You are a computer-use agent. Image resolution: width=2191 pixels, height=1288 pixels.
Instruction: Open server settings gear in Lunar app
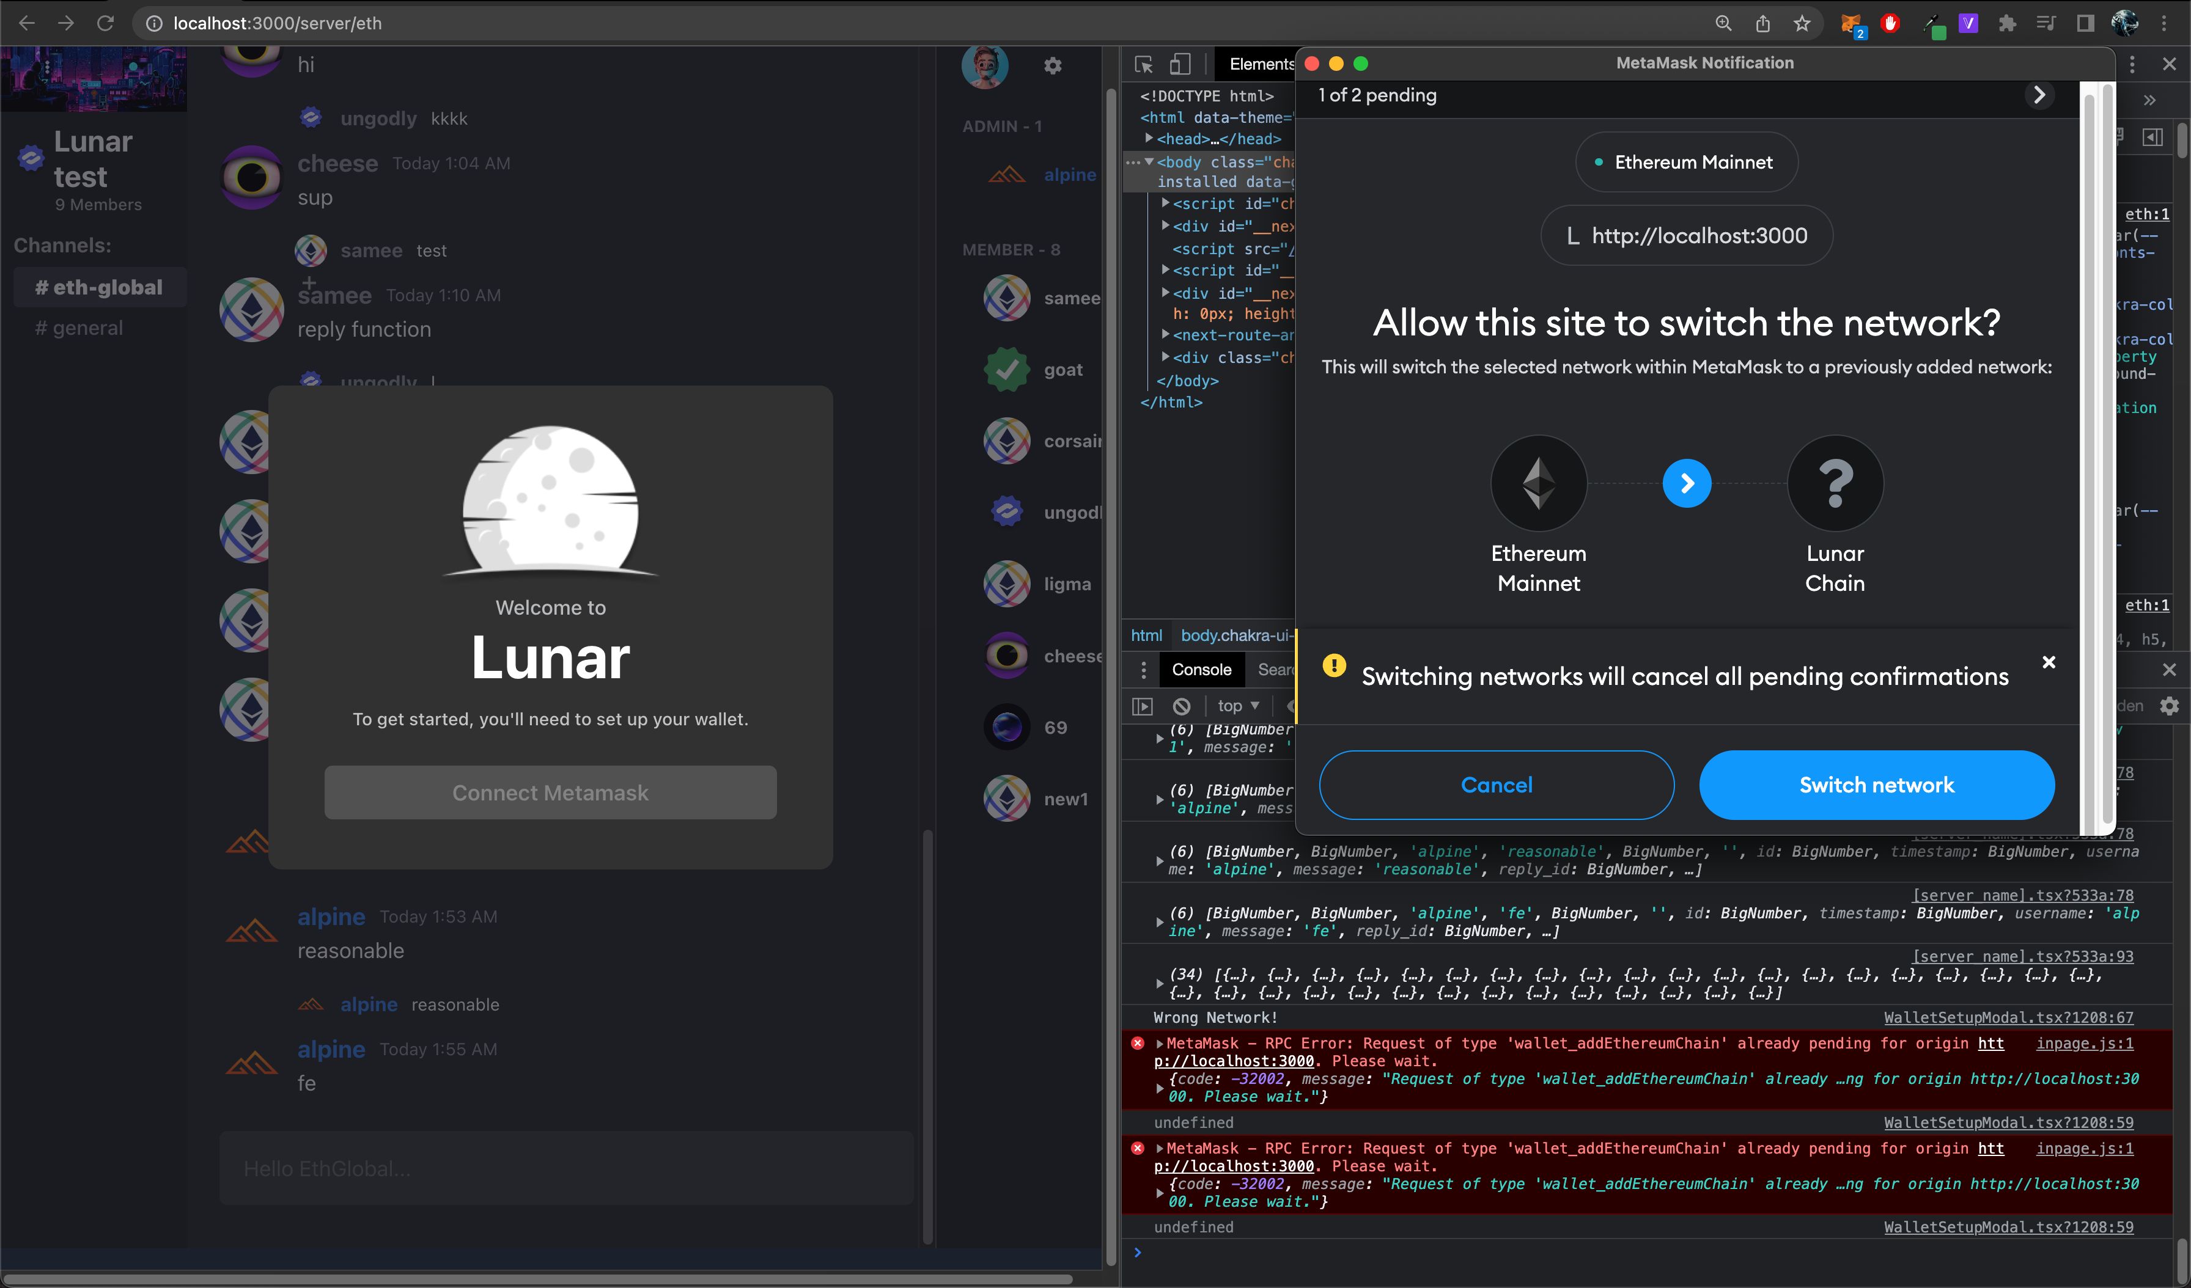click(1053, 66)
